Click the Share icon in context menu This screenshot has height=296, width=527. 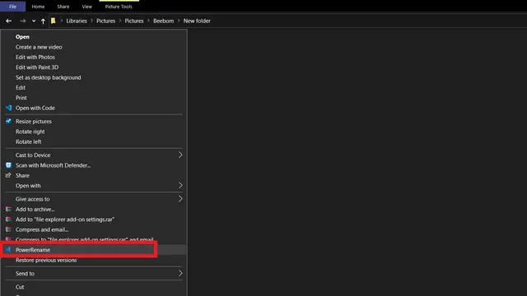(8, 175)
